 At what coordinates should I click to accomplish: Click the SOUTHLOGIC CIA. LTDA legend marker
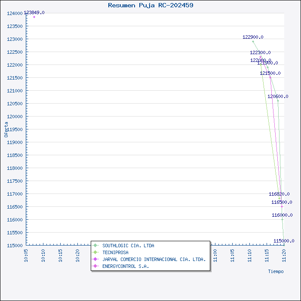pos(95,246)
